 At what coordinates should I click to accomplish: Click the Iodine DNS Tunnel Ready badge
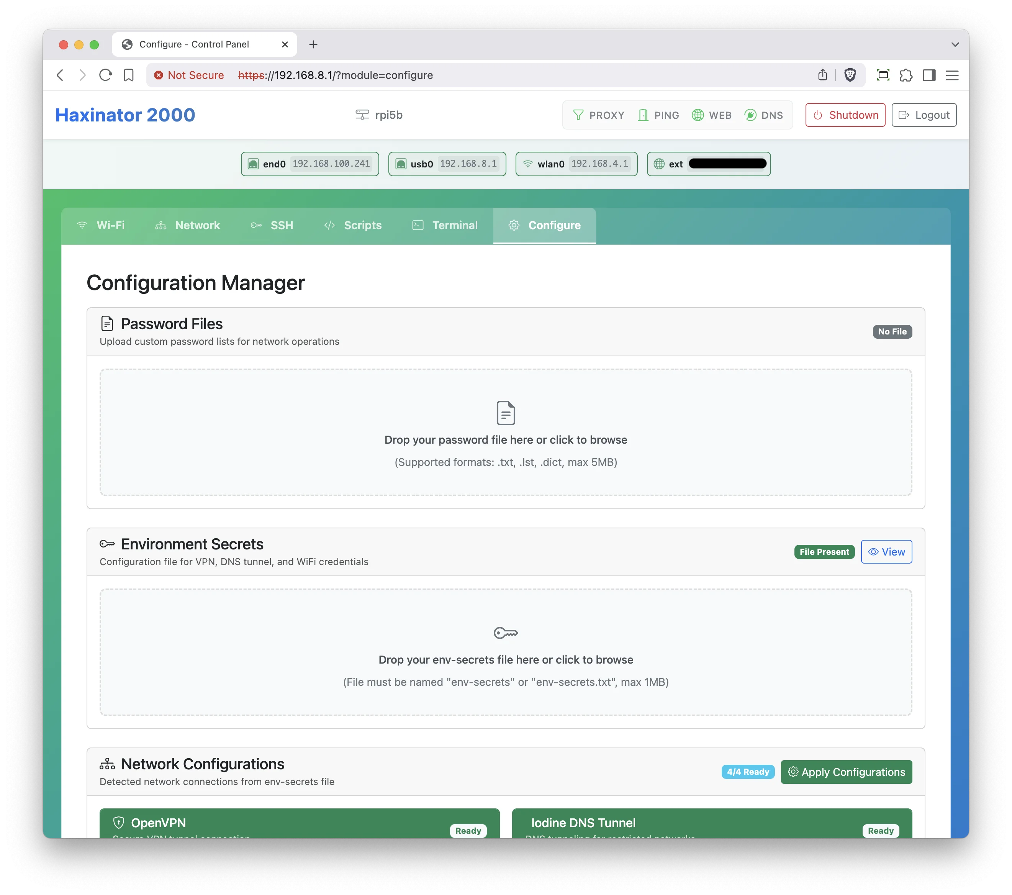point(880,831)
